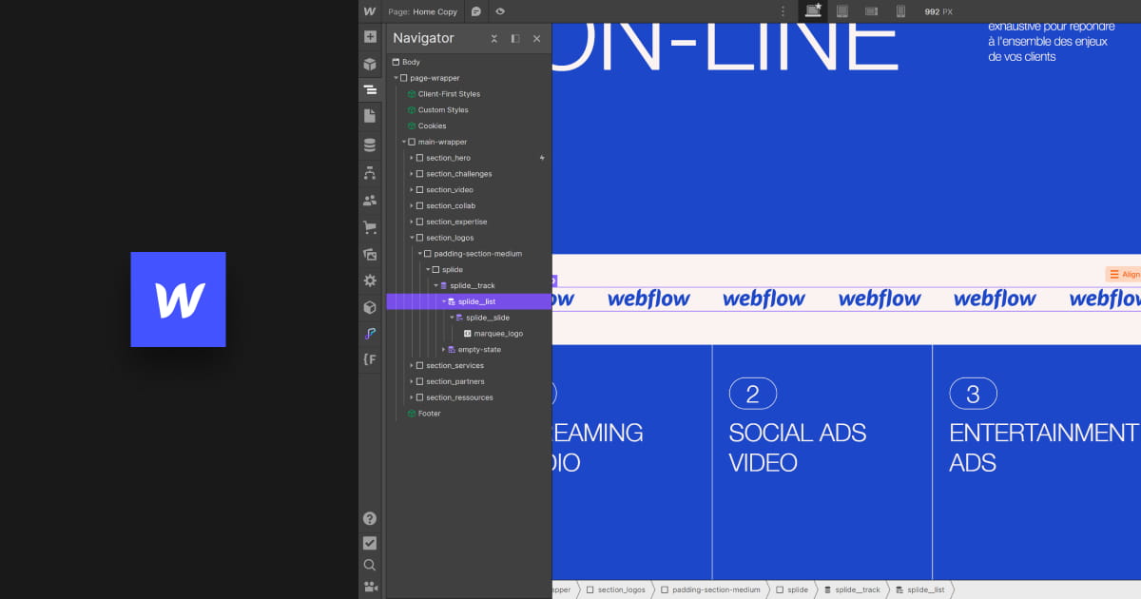Viewport: 1141px width, 599px height.
Task: Switch to tablet breakpoint view
Action: tap(841, 11)
